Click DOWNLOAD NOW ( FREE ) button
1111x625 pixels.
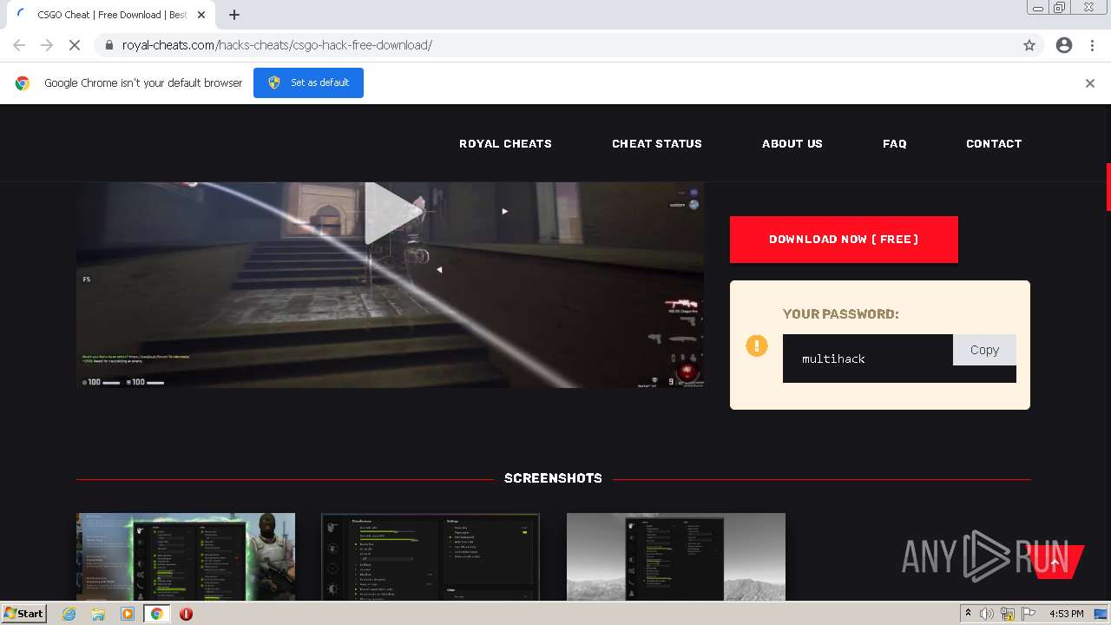pos(844,240)
